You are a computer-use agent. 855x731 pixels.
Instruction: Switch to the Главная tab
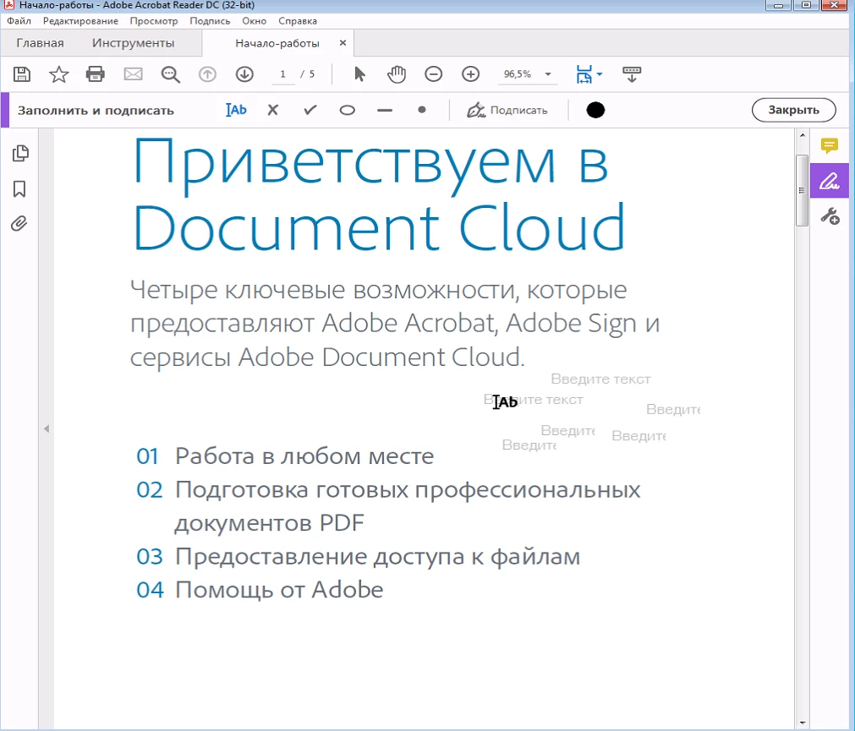[x=40, y=43]
